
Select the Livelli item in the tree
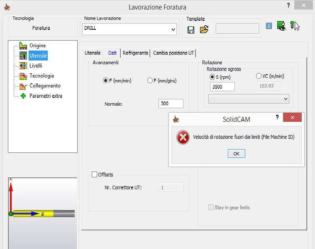pyautogui.click(x=35, y=65)
